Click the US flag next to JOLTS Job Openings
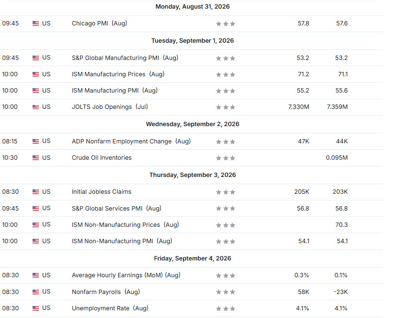Viewport: 393px width, 318px height. (35, 107)
